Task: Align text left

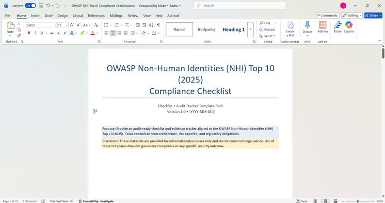Action: point(106,33)
